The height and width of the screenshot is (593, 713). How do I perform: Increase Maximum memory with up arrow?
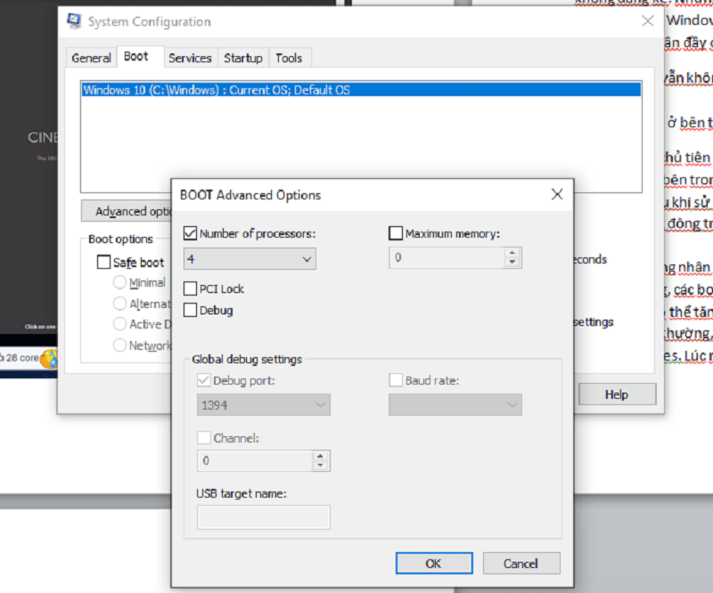click(512, 253)
